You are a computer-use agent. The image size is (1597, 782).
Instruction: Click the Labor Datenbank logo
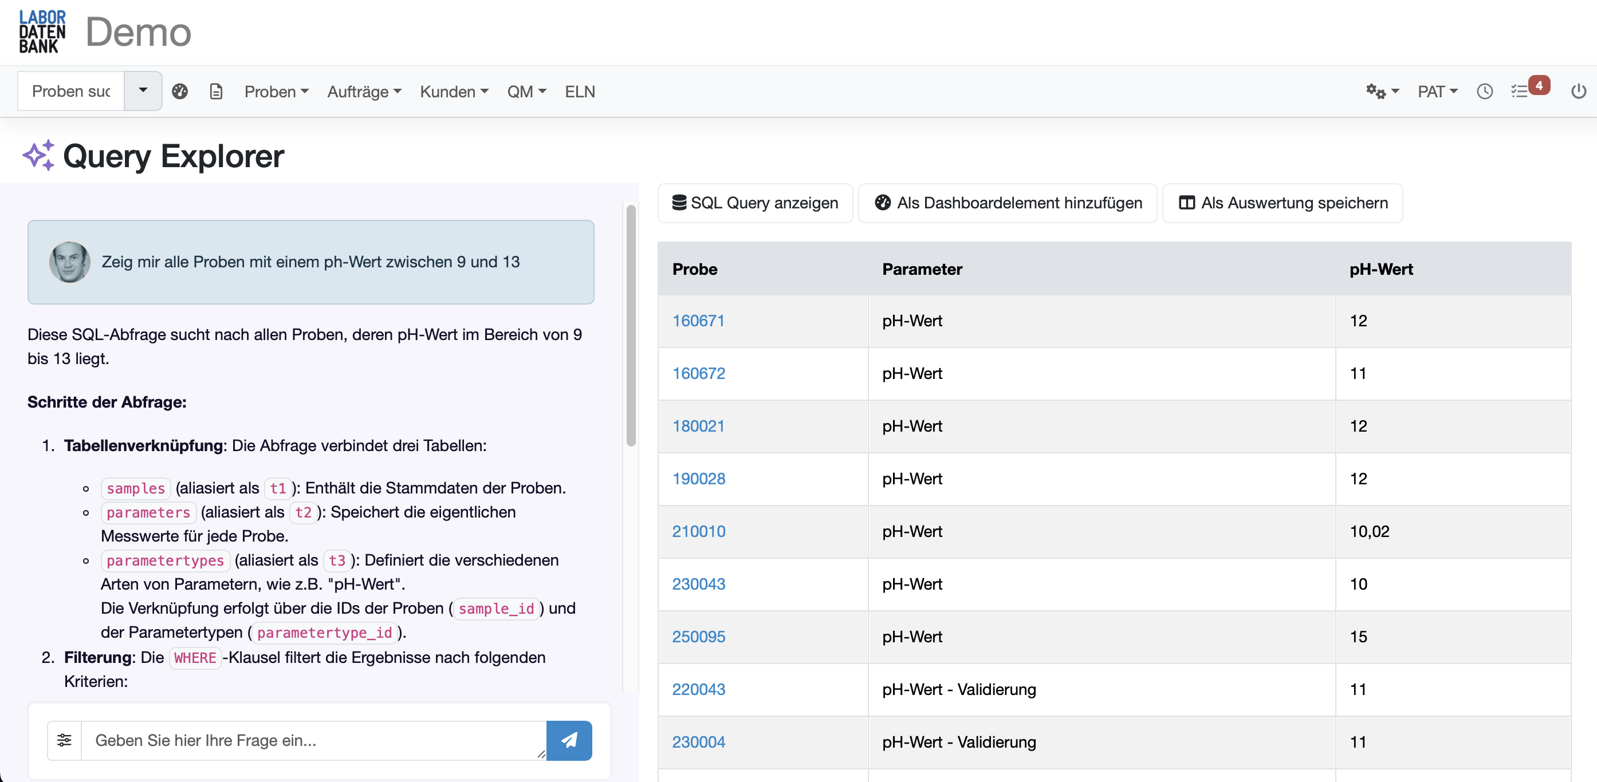click(x=42, y=31)
